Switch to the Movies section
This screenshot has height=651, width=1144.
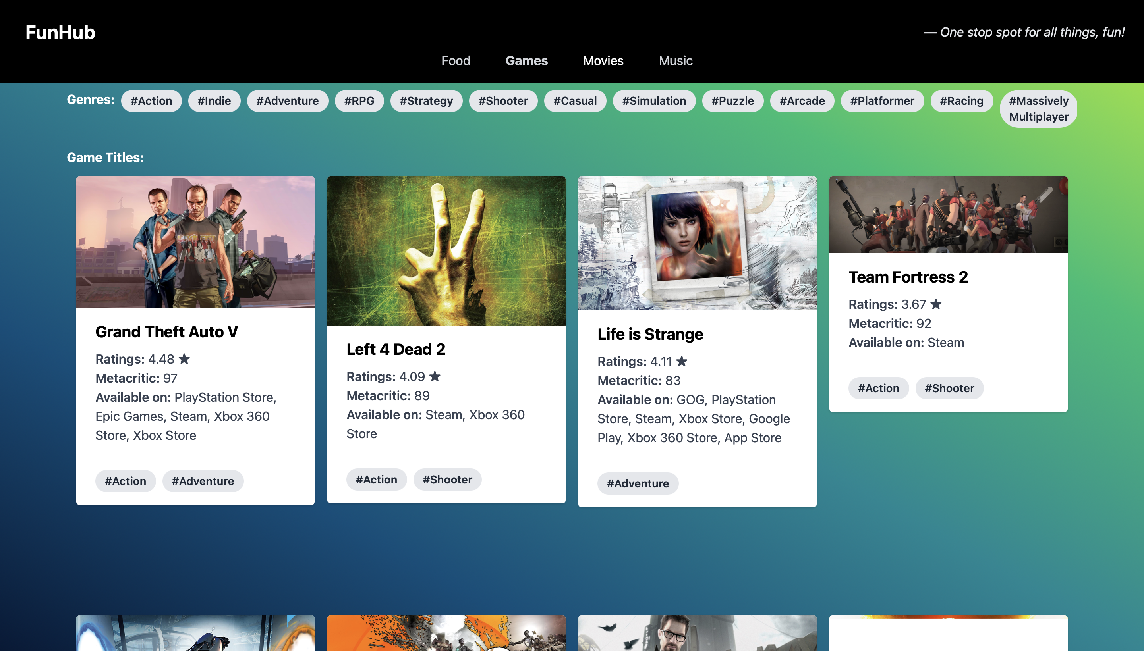point(603,61)
